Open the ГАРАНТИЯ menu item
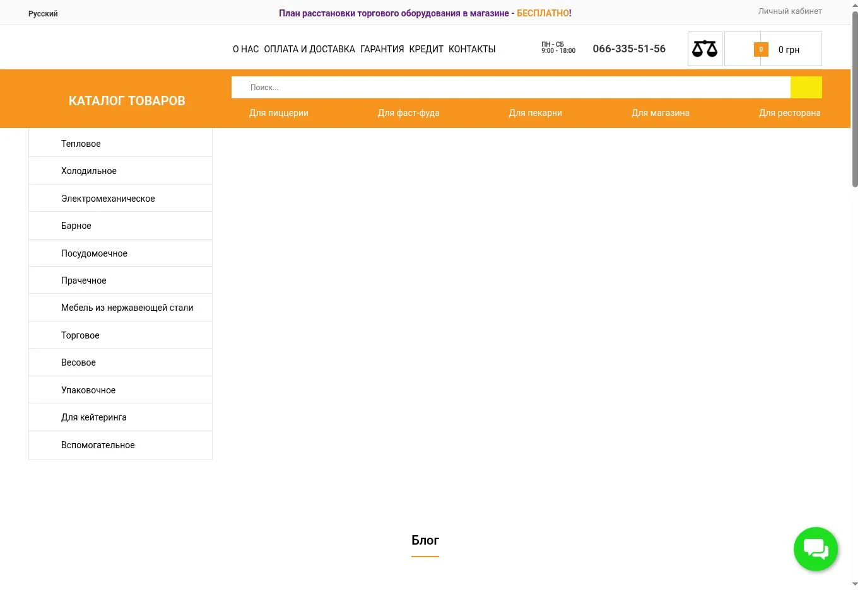 pos(382,49)
